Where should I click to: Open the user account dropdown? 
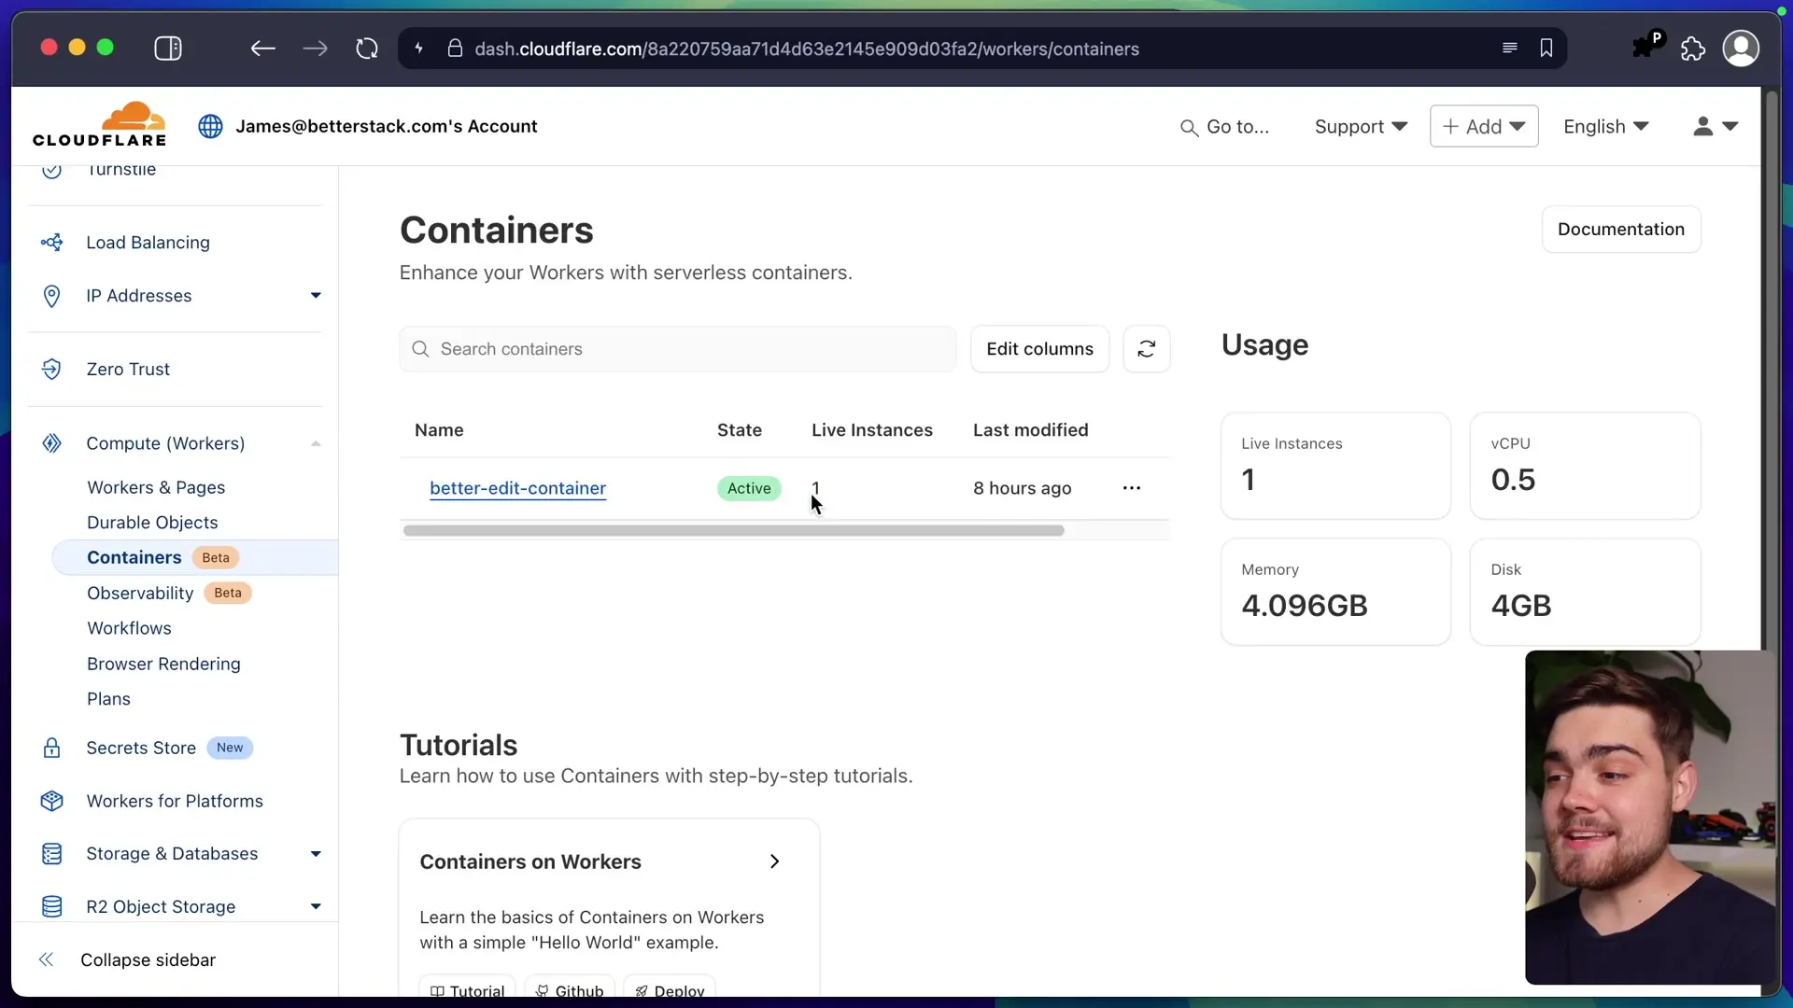point(1715,126)
